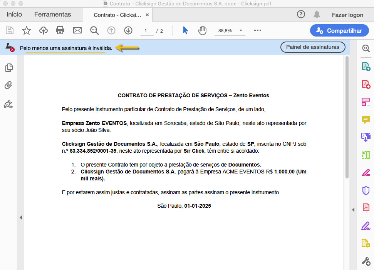Open the signatures pen panel
The height and width of the screenshot is (270, 374).
coord(8,104)
